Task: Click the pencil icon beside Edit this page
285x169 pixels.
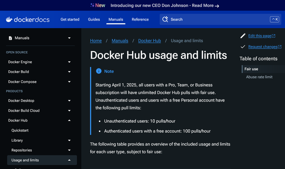Action: point(243,36)
